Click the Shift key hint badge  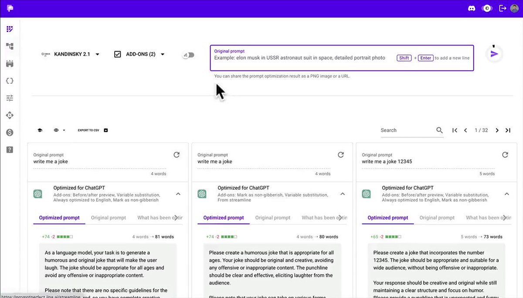coord(404,58)
